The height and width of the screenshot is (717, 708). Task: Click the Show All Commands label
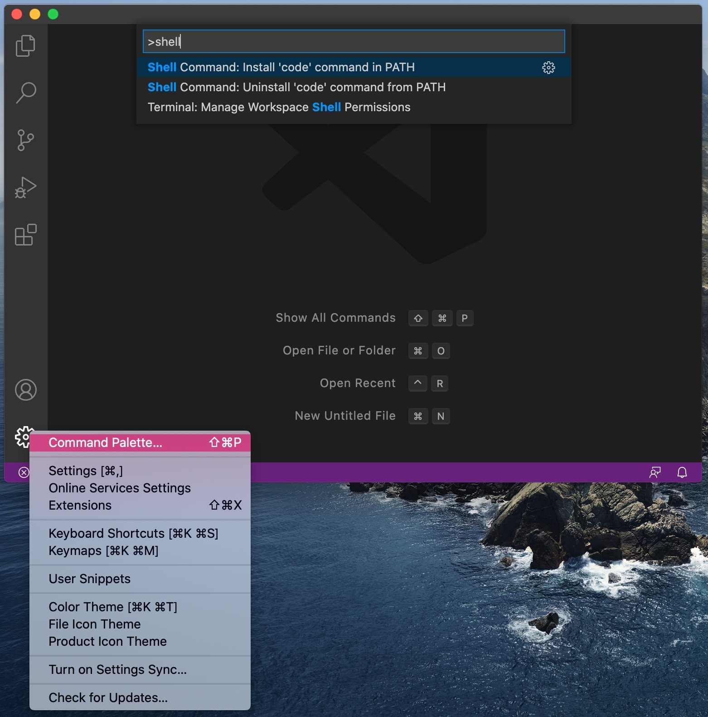(335, 318)
